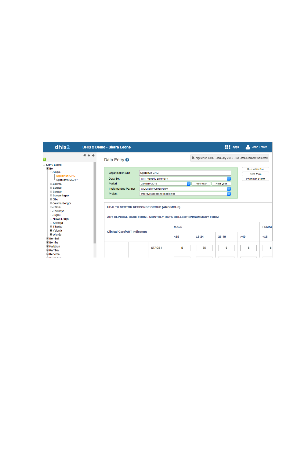Image resolution: width=301 pixels, height=464 pixels.
Task: Select Bonthe in tree
Action: click(x=54, y=243)
